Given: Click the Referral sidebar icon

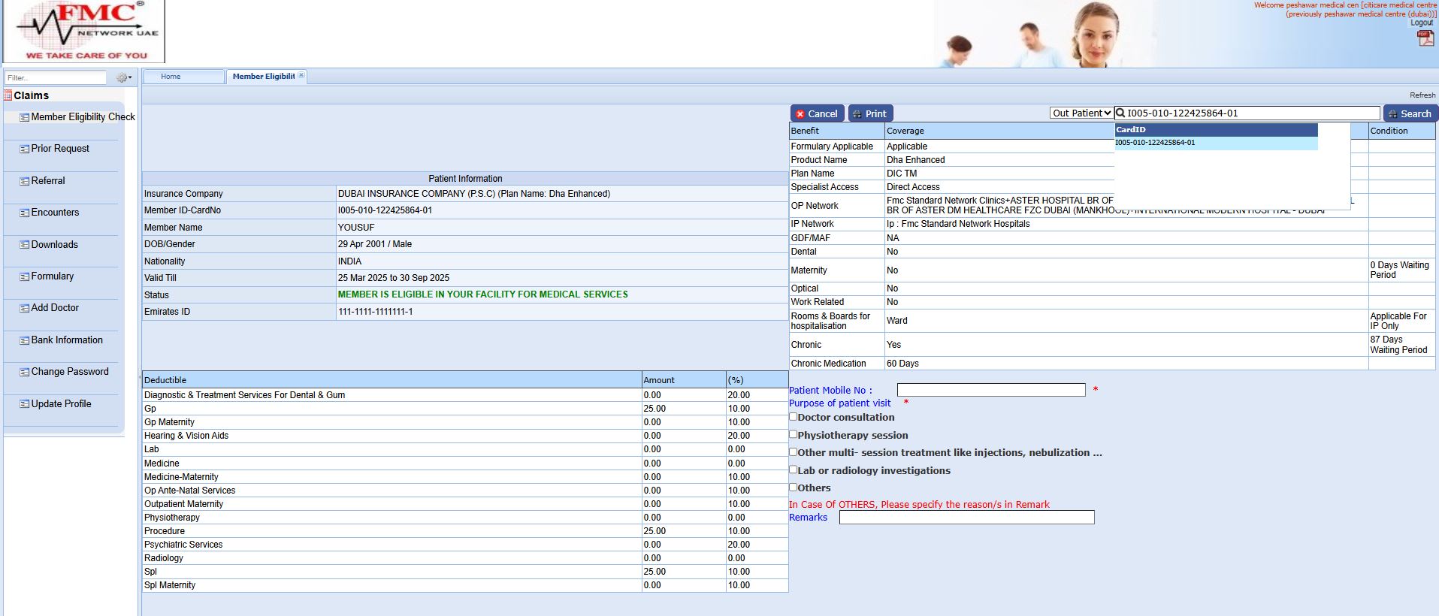Looking at the screenshot, I should [x=24, y=181].
